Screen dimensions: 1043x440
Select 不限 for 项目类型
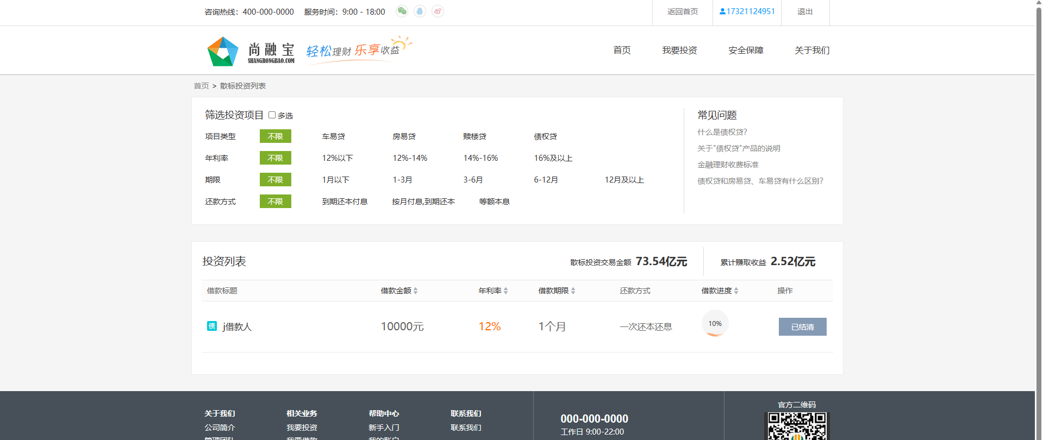(276, 136)
